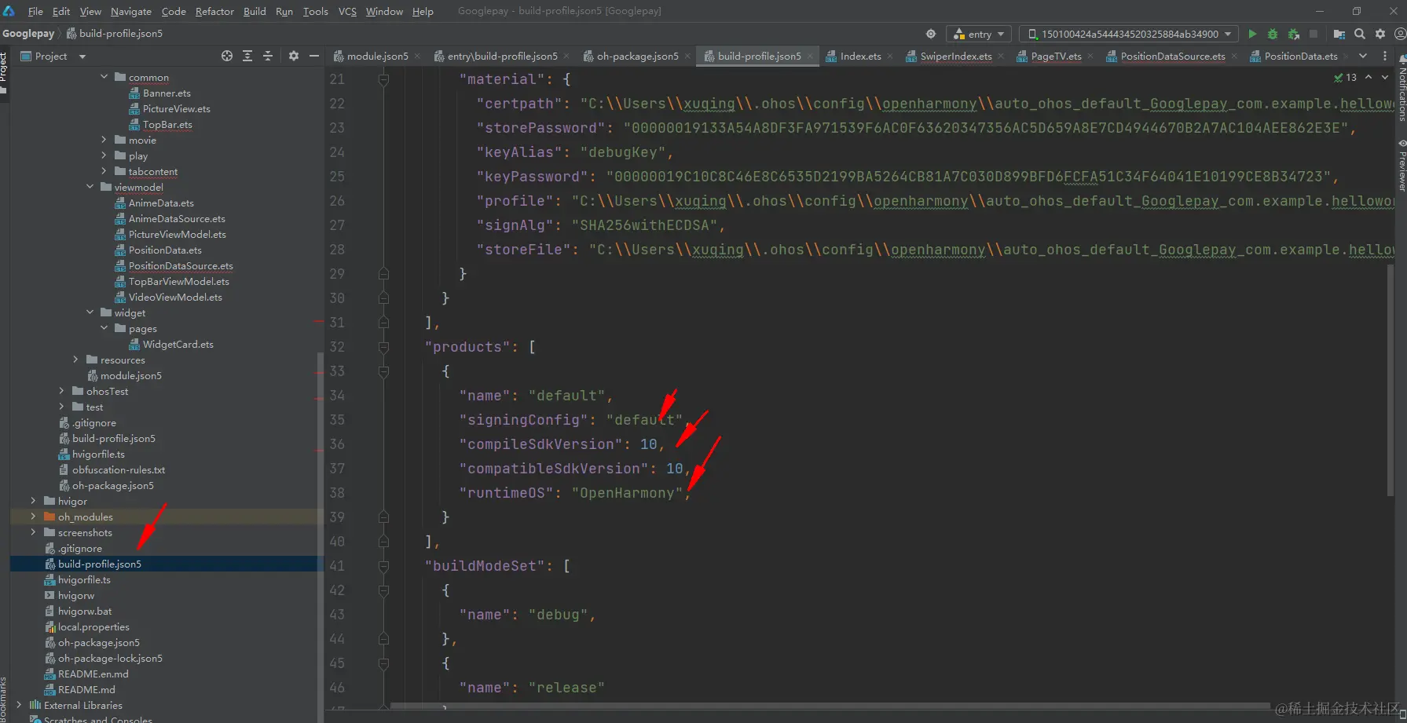1407x723 pixels.
Task: Close the oh-package.json5 editor tab
Action: click(x=687, y=57)
